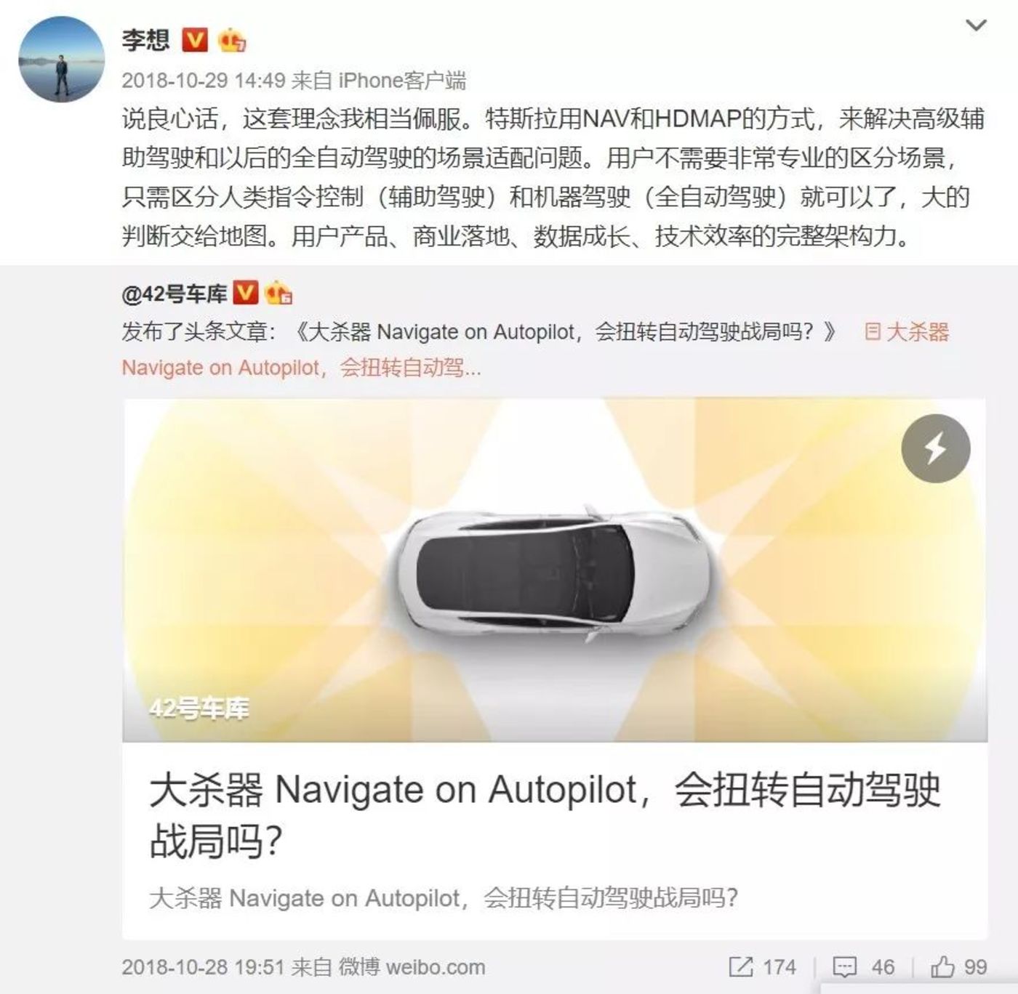Open the car sensor cover image
Screen dimensions: 1018x994
pyautogui.click(x=555, y=570)
